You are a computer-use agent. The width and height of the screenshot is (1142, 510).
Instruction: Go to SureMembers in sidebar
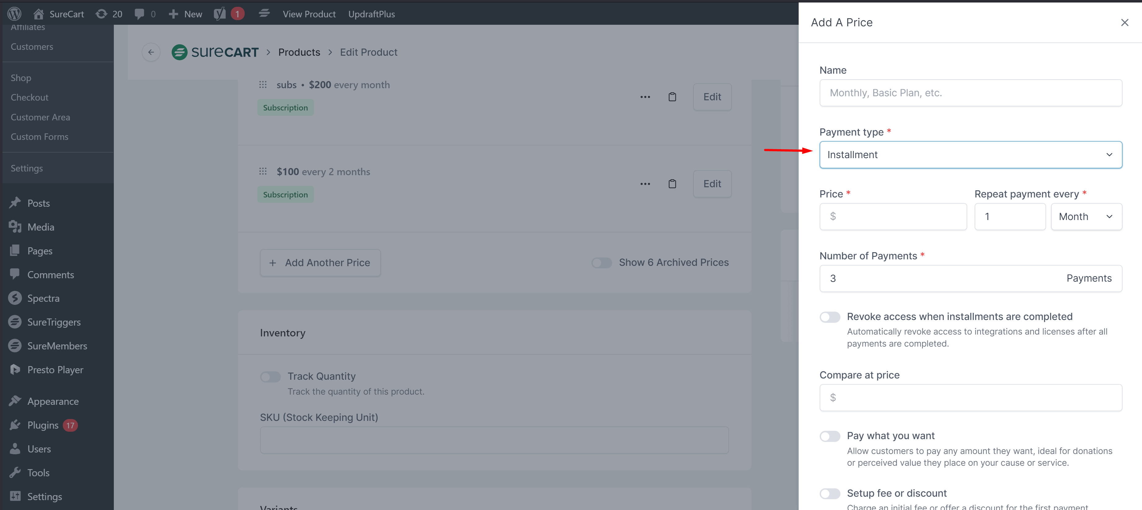(57, 346)
